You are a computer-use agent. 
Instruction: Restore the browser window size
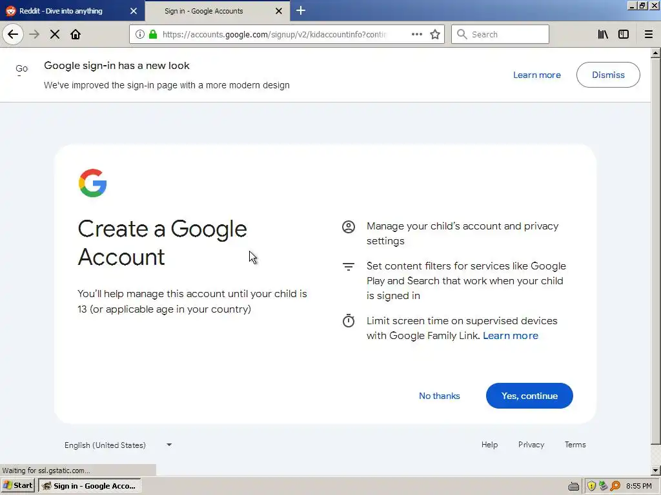pyautogui.click(x=642, y=5)
